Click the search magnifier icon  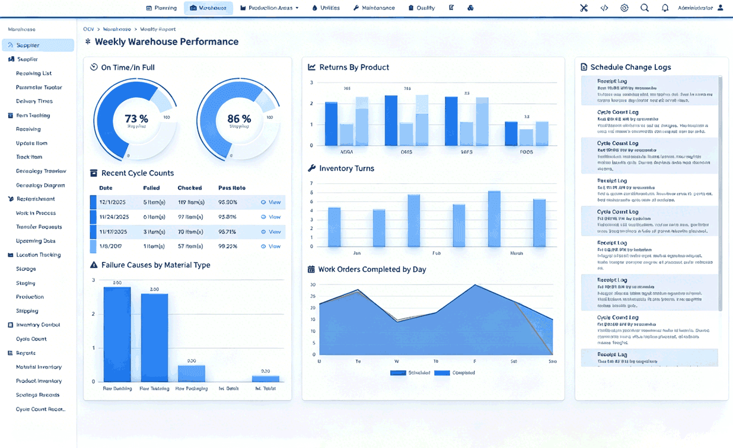pyautogui.click(x=645, y=8)
